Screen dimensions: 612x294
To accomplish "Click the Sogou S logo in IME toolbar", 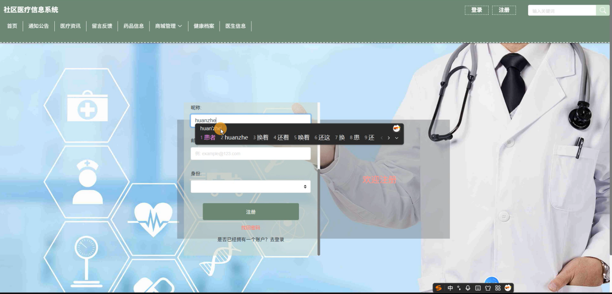I will coord(439,288).
